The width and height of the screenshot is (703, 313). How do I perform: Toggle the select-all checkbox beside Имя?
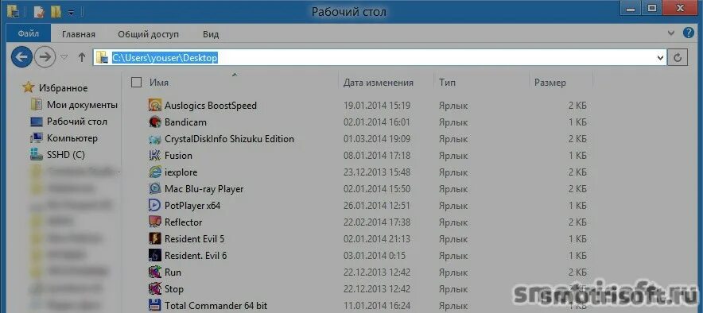(136, 82)
